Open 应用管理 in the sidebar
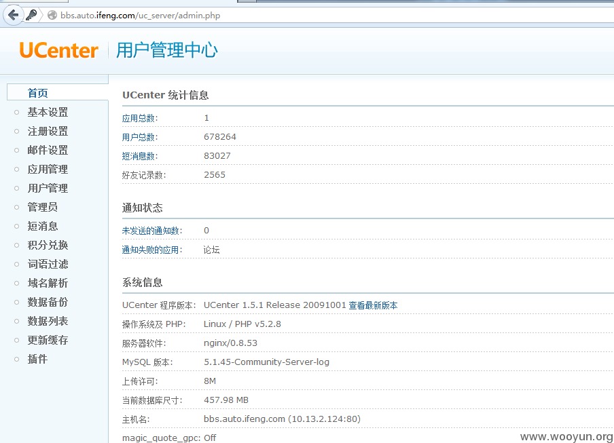 click(x=48, y=170)
